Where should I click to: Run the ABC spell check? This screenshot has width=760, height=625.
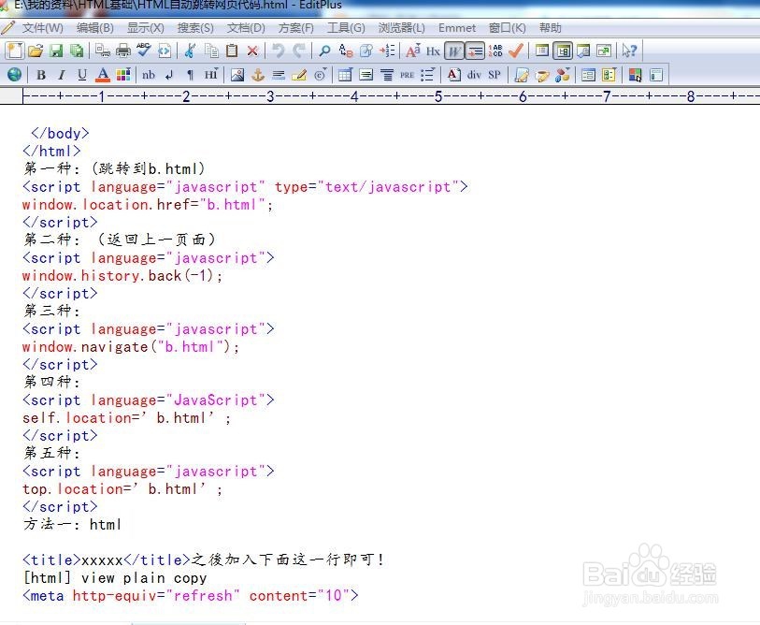coord(143,51)
